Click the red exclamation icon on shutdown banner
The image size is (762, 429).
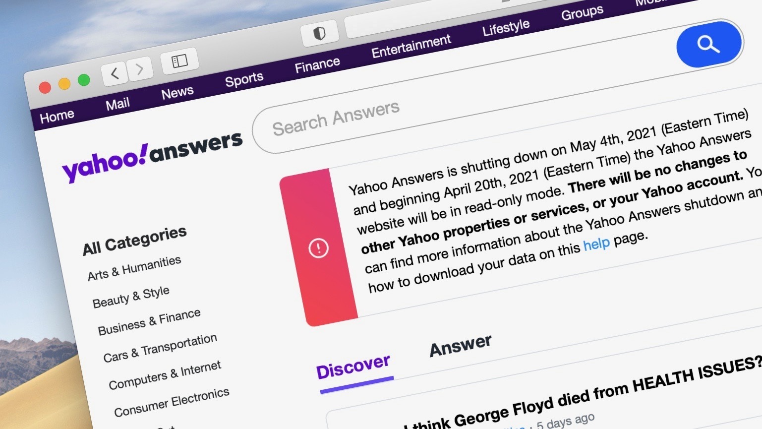pyautogui.click(x=318, y=248)
